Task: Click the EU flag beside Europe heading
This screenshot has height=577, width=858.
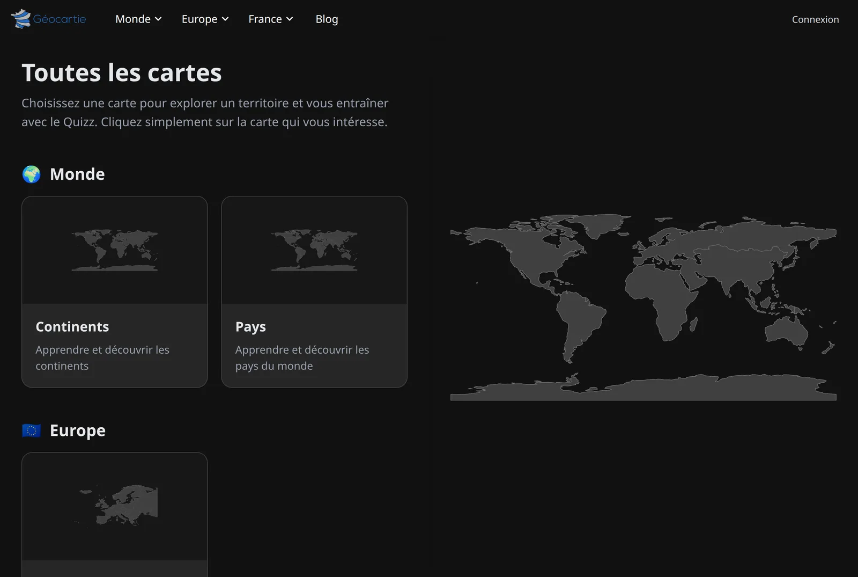Action: click(x=31, y=430)
